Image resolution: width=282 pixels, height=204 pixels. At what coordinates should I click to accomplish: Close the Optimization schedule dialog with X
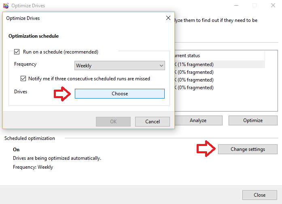[168, 18]
